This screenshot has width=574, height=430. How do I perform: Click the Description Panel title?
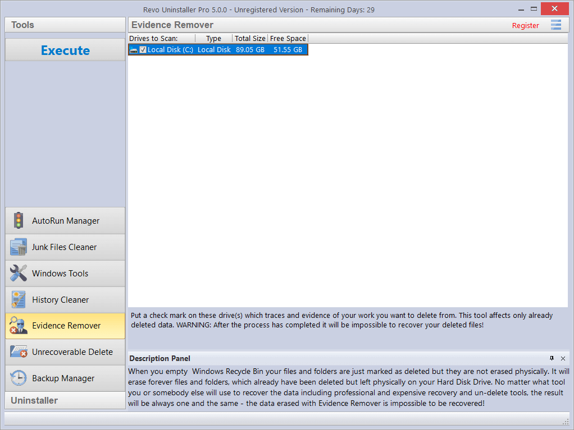[x=160, y=358]
